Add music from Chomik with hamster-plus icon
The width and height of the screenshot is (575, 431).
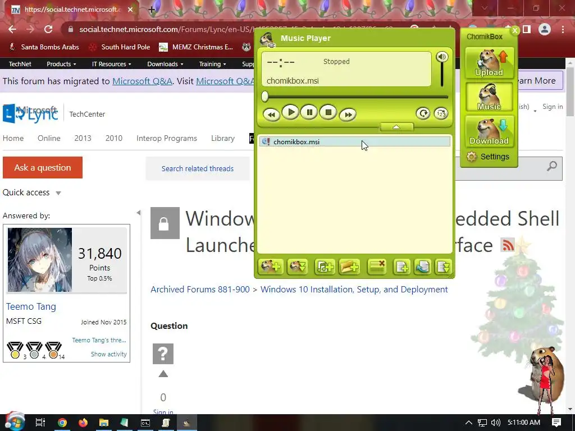[271, 267]
